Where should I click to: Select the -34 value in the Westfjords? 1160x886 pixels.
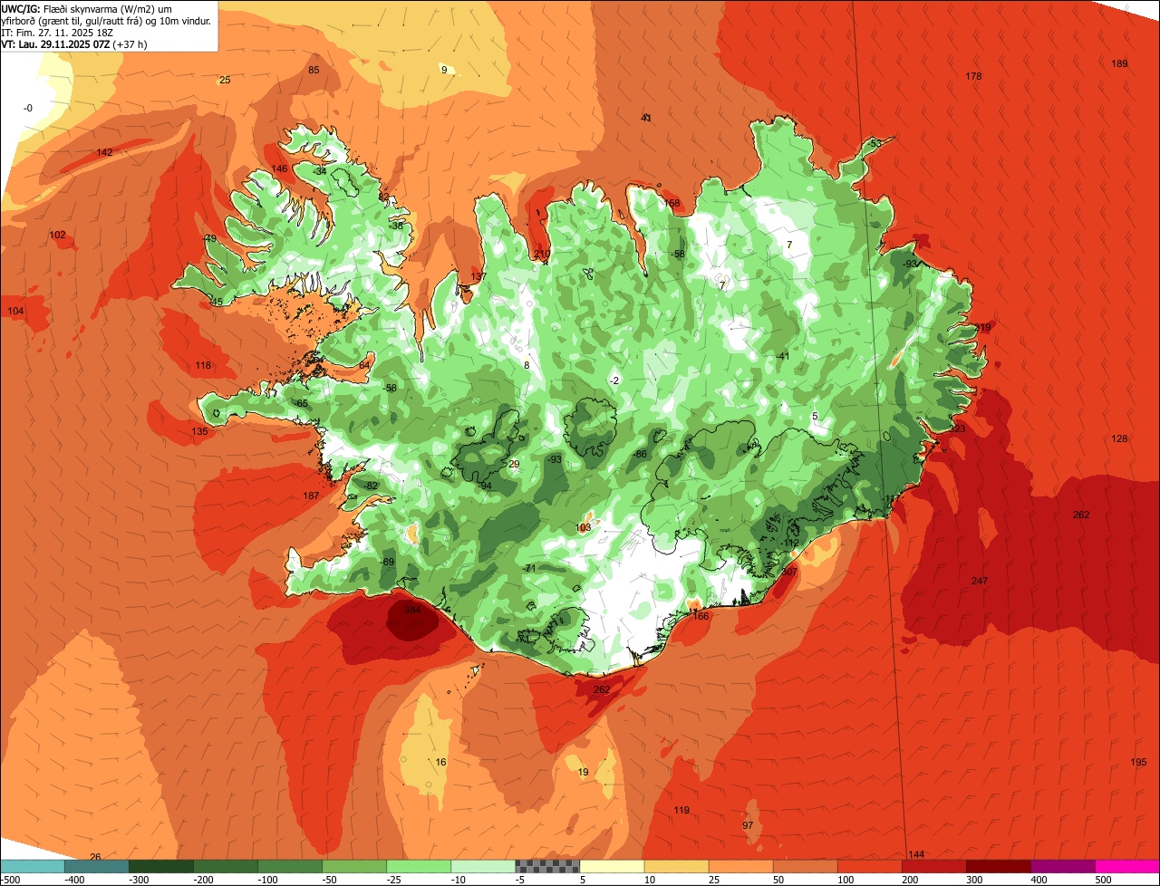pyautogui.click(x=319, y=171)
